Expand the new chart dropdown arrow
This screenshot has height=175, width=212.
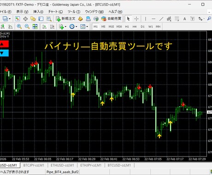coord(10,19)
